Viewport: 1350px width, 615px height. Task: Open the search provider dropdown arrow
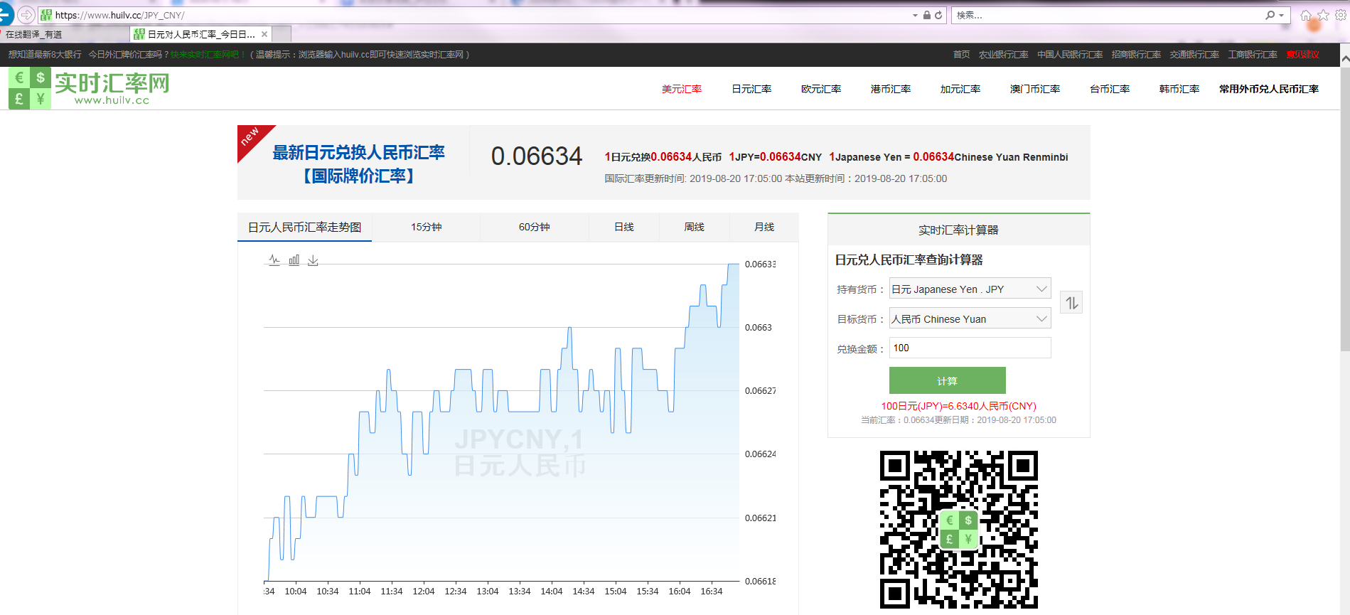(1281, 15)
